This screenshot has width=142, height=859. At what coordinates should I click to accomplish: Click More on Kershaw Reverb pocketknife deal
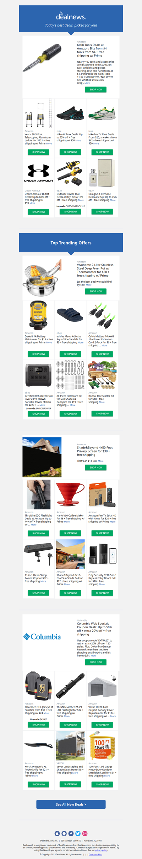point(35,776)
